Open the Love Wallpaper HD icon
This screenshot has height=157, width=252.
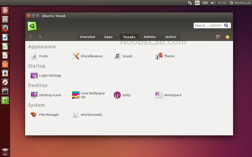76,95
